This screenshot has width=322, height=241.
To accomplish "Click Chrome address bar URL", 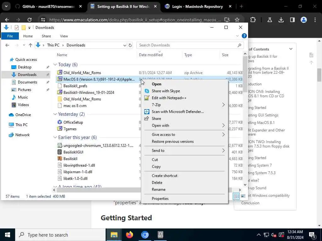I will [x=135, y=20].
